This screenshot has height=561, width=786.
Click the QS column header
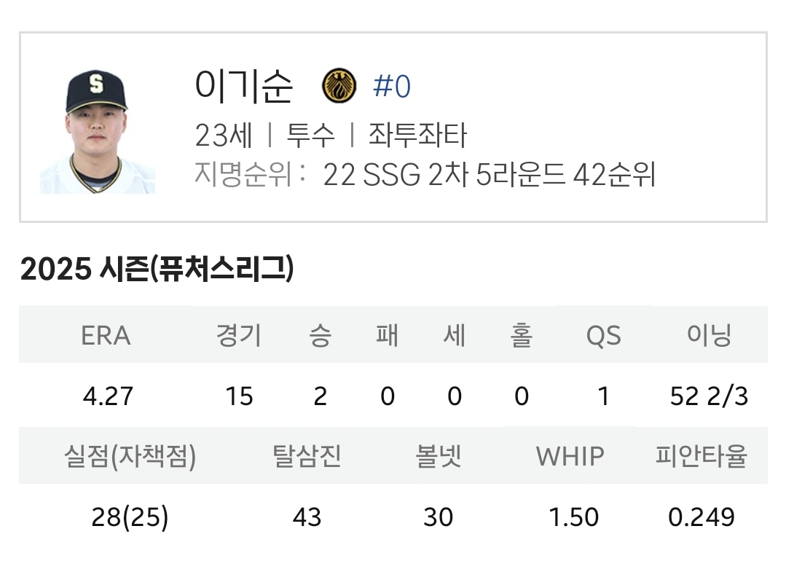pyautogui.click(x=604, y=335)
